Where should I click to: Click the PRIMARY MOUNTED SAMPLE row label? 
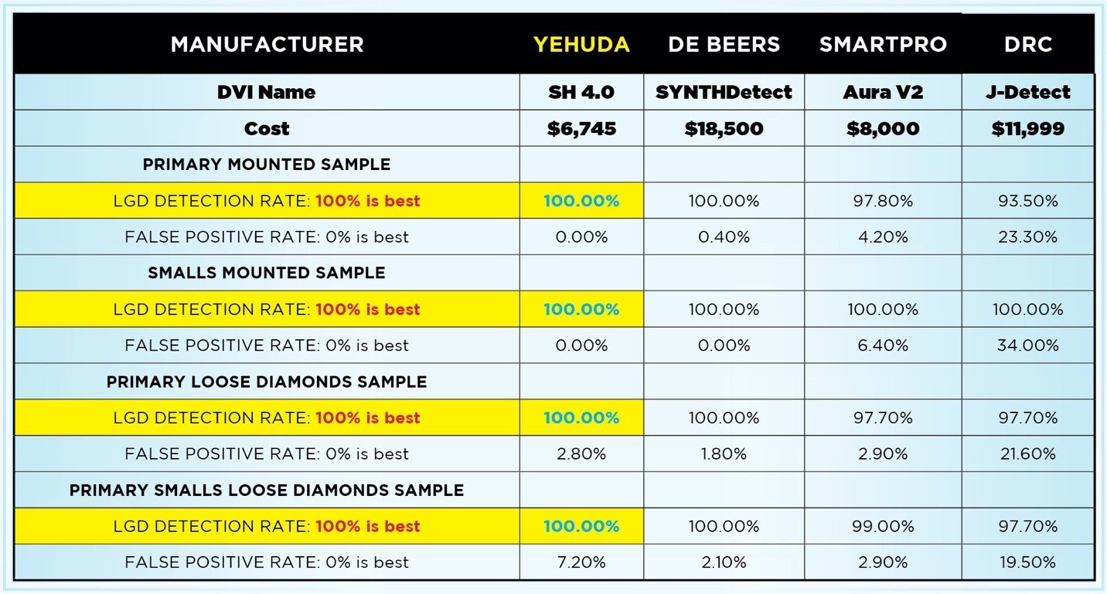pyautogui.click(x=267, y=165)
